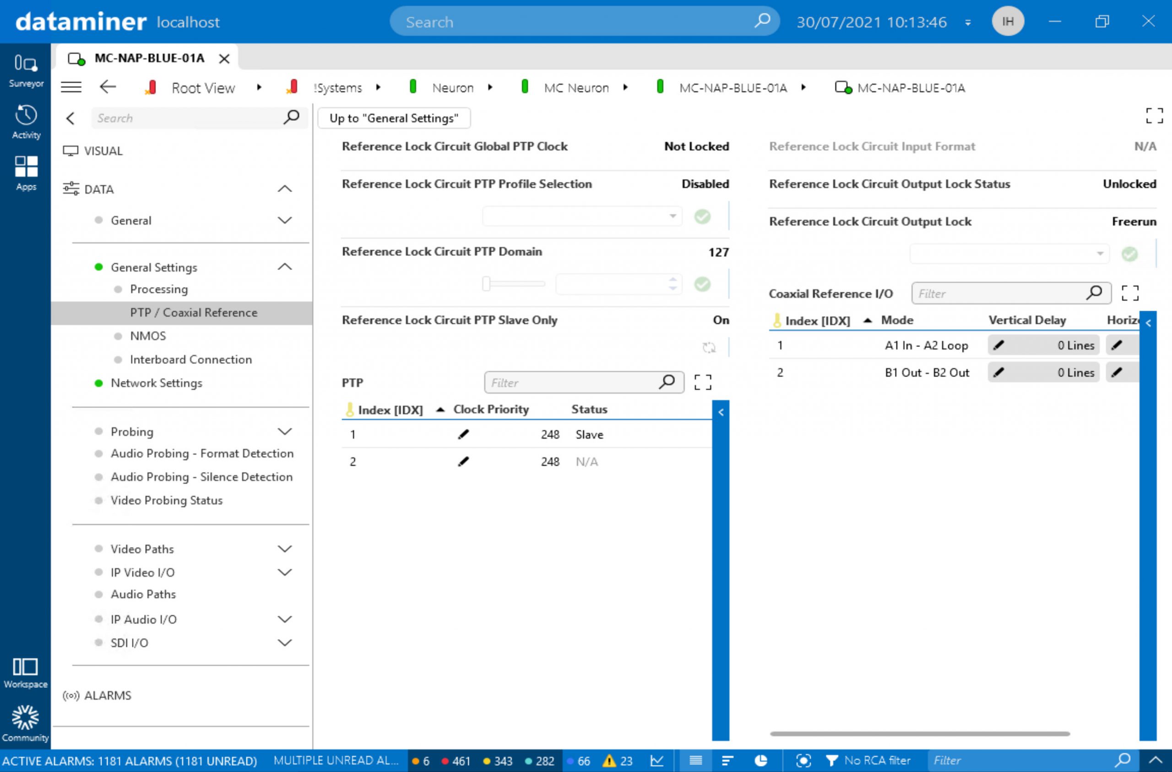This screenshot has height=772, width=1172.
Task: Open the pie chart view in status bar
Action: coord(761,761)
